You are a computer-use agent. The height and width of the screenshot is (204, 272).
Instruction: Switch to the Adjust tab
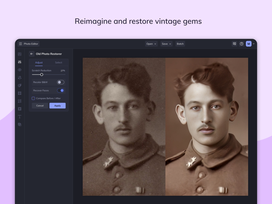(x=39, y=63)
